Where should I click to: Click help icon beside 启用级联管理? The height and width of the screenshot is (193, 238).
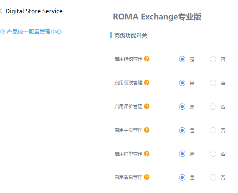[x=147, y=82]
